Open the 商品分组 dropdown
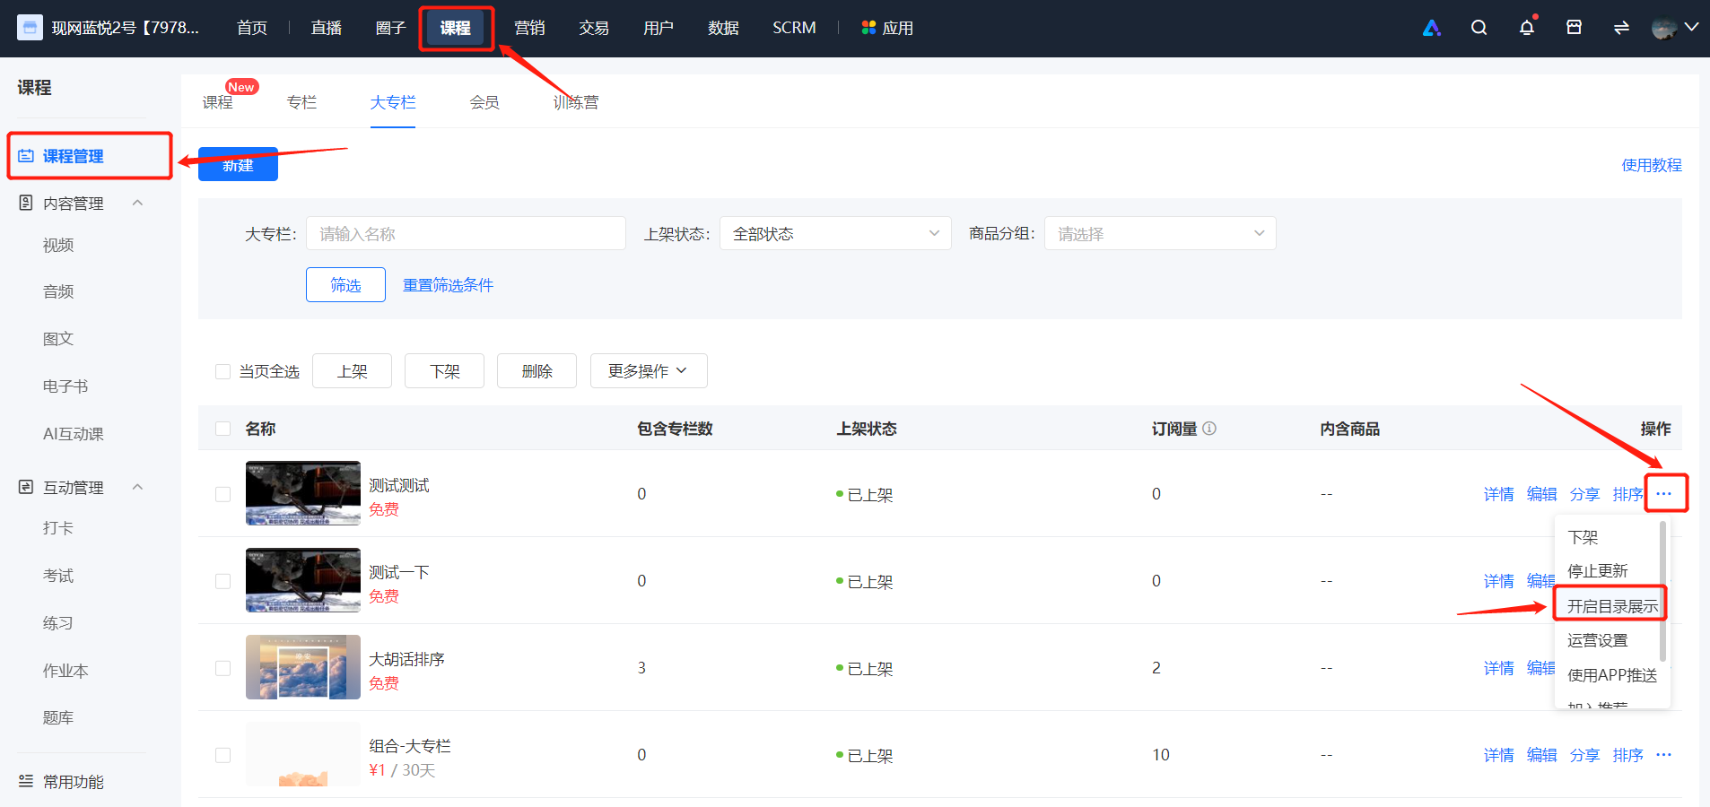Screen dimensions: 1710x807 (x=1160, y=234)
